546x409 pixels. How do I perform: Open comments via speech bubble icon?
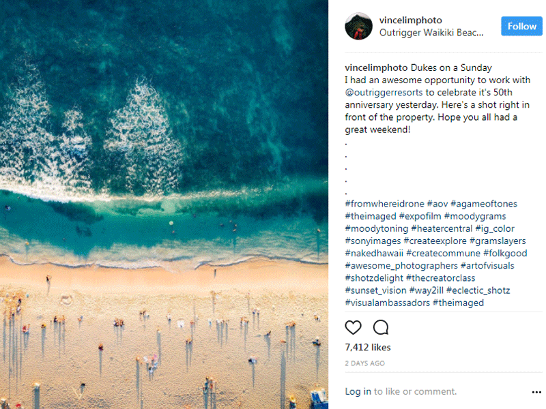coord(381,327)
